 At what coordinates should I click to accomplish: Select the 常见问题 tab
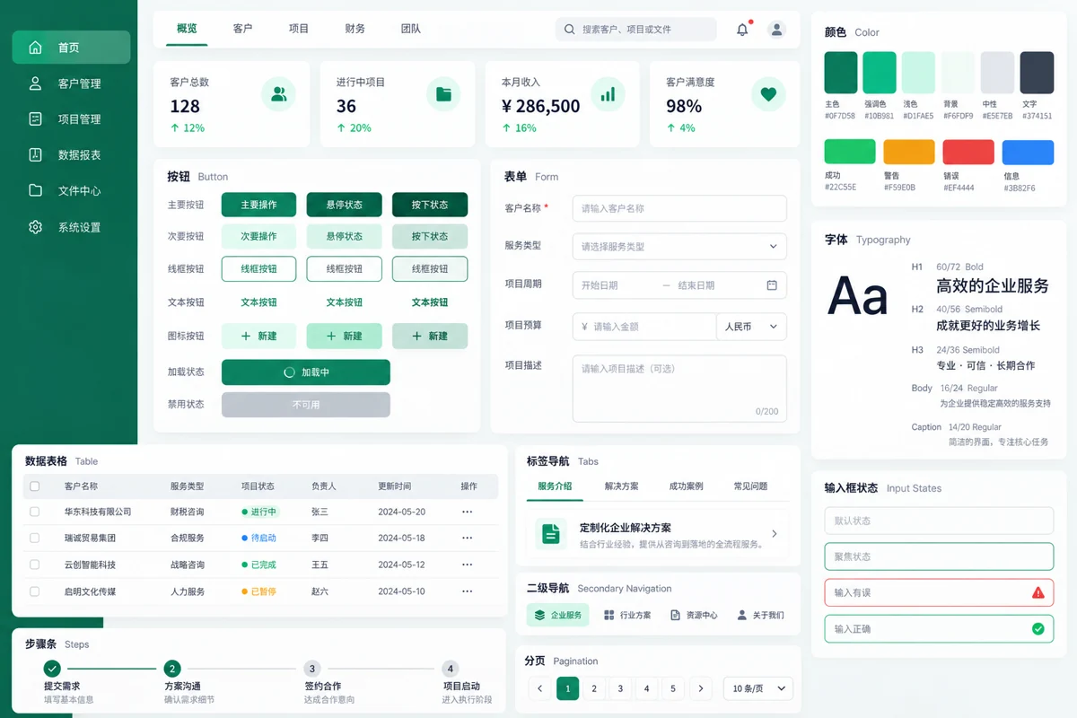(750, 486)
